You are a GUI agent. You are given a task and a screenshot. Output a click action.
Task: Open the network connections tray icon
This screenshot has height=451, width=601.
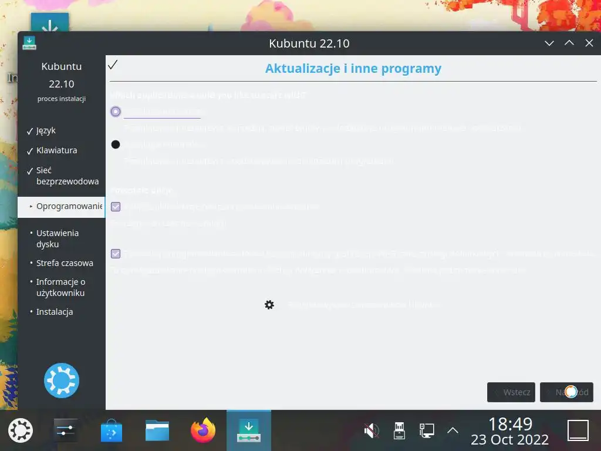[427, 430]
